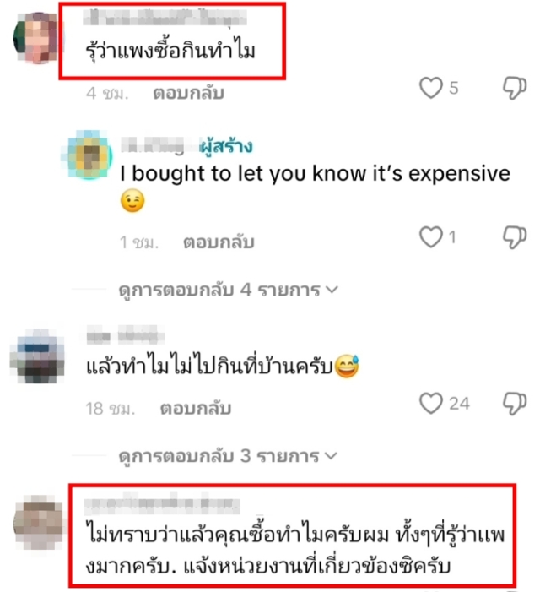Reply to the creator's 1 ชม. comment
The height and width of the screenshot is (592, 540).
(x=219, y=242)
